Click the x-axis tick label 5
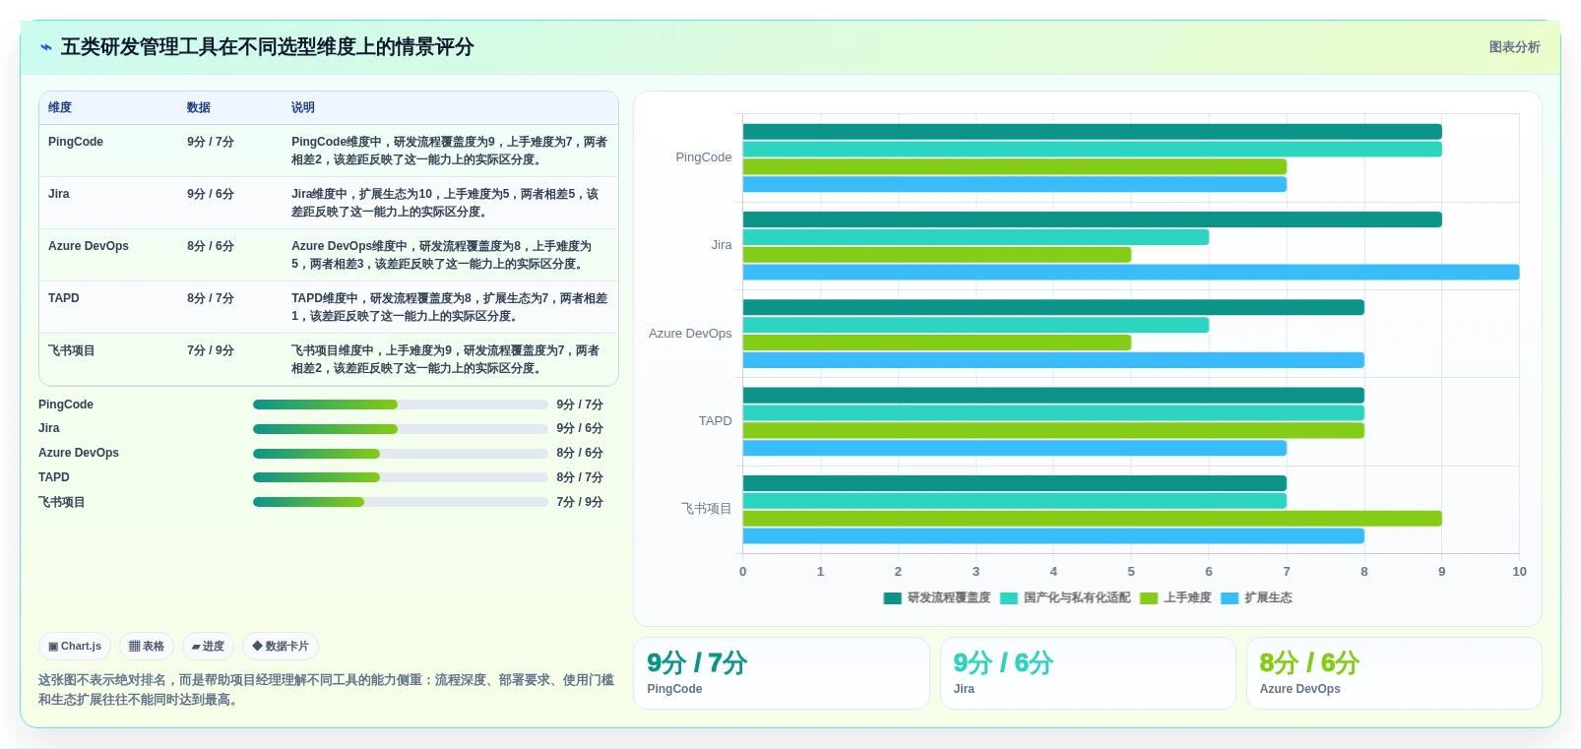1581x749 pixels. (x=1131, y=572)
